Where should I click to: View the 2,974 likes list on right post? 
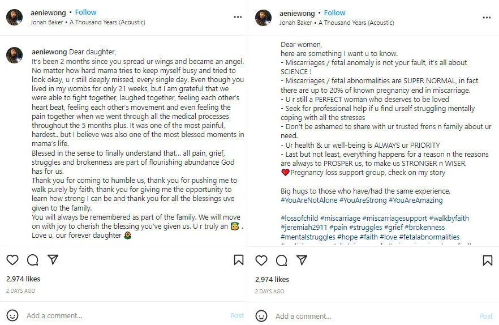click(x=272, y=279)
